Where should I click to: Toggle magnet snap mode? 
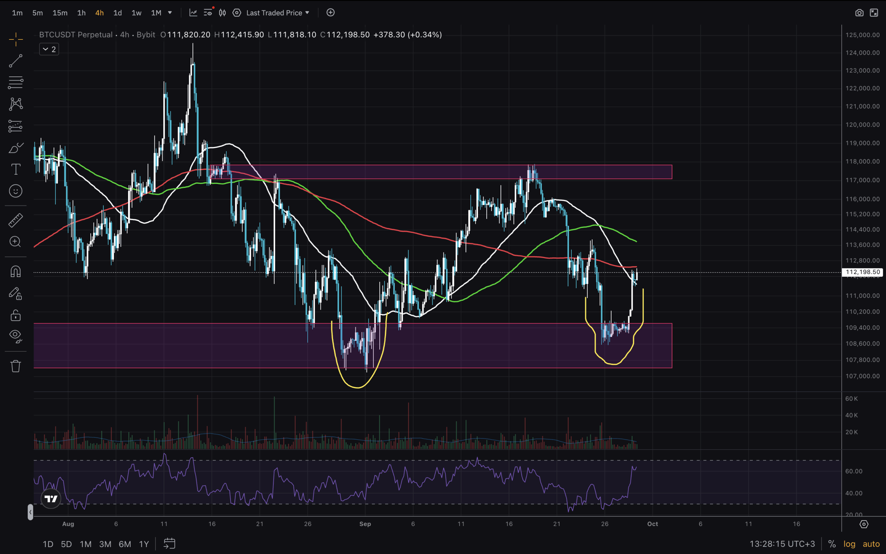pos(16,271)
